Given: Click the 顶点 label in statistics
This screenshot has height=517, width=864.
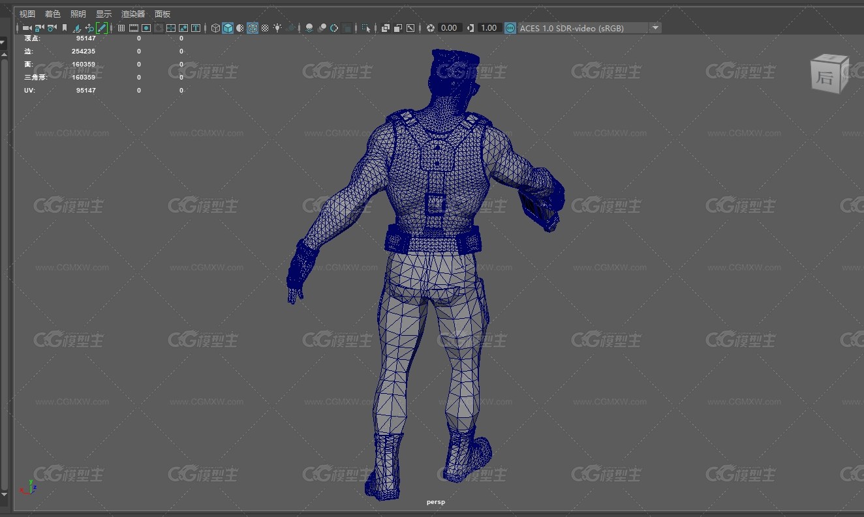Looking at the screenshot, I should tap(32, 38).
